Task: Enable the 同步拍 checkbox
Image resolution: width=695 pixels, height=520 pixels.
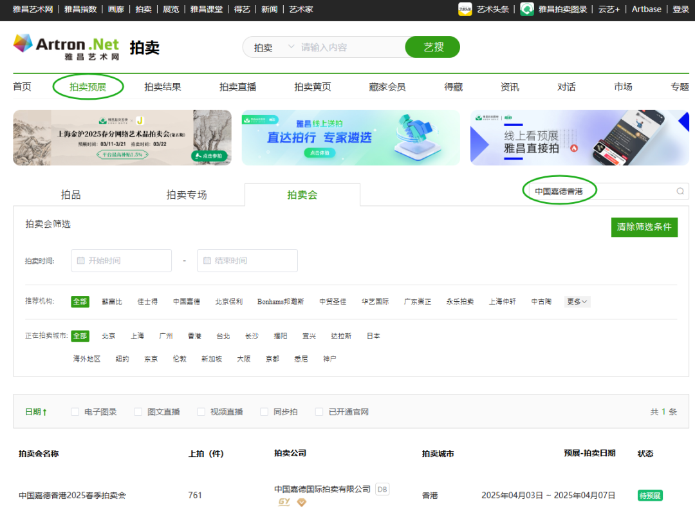Action: click(264, 412)
